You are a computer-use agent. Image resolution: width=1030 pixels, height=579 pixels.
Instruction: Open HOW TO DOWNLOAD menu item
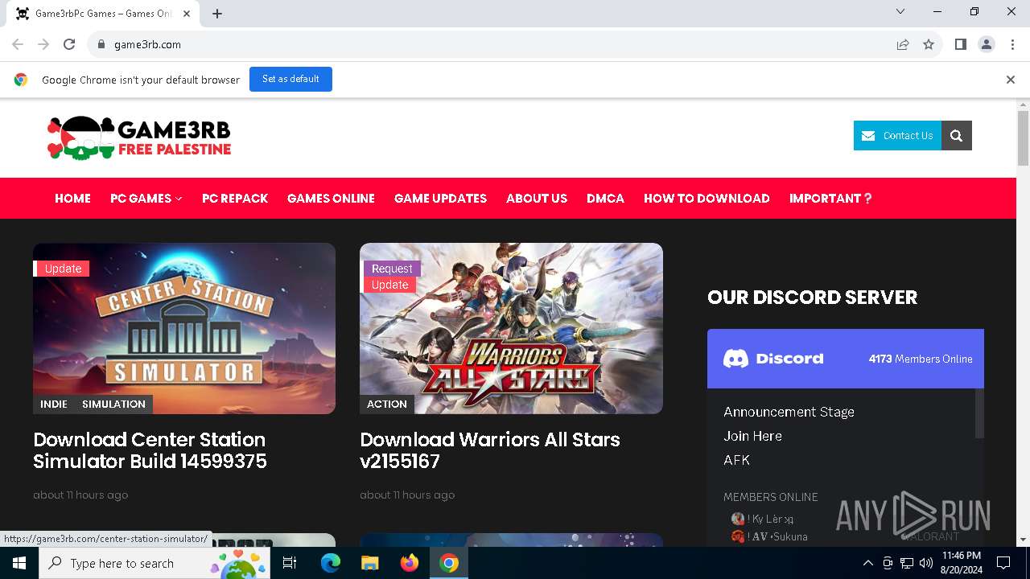[707, 199]
